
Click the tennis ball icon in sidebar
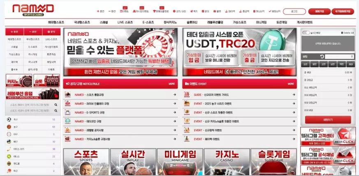[9, 156]
